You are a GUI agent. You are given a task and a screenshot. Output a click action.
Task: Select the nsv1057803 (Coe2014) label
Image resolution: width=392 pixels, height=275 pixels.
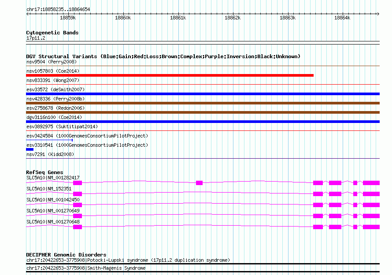(53, 71)
